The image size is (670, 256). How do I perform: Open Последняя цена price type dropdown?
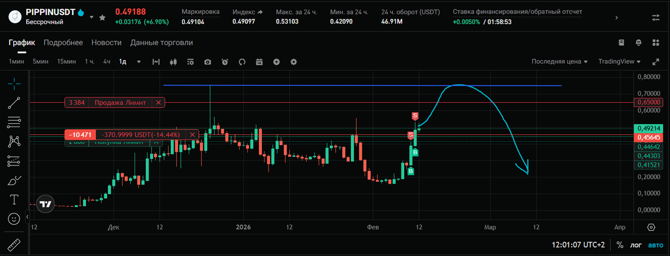click(559, 62)
